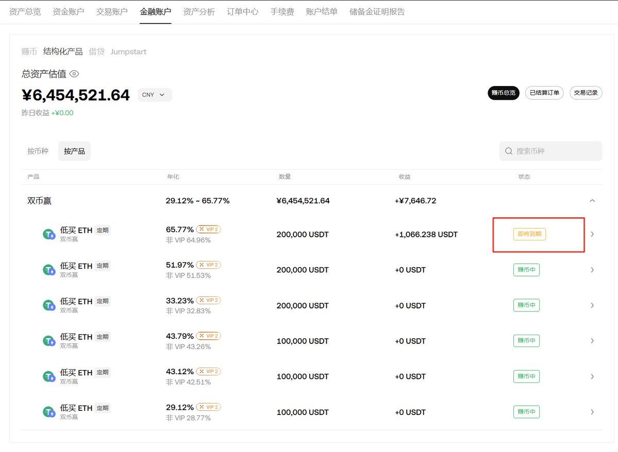Go to the 手续费 tab
The image size is (618, 452).
click(282, 12)
